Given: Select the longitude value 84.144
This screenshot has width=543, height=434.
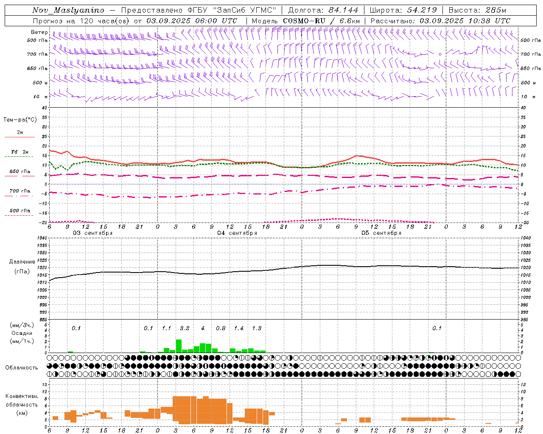Looking at the screenshot, I should [x=344, y=10].
